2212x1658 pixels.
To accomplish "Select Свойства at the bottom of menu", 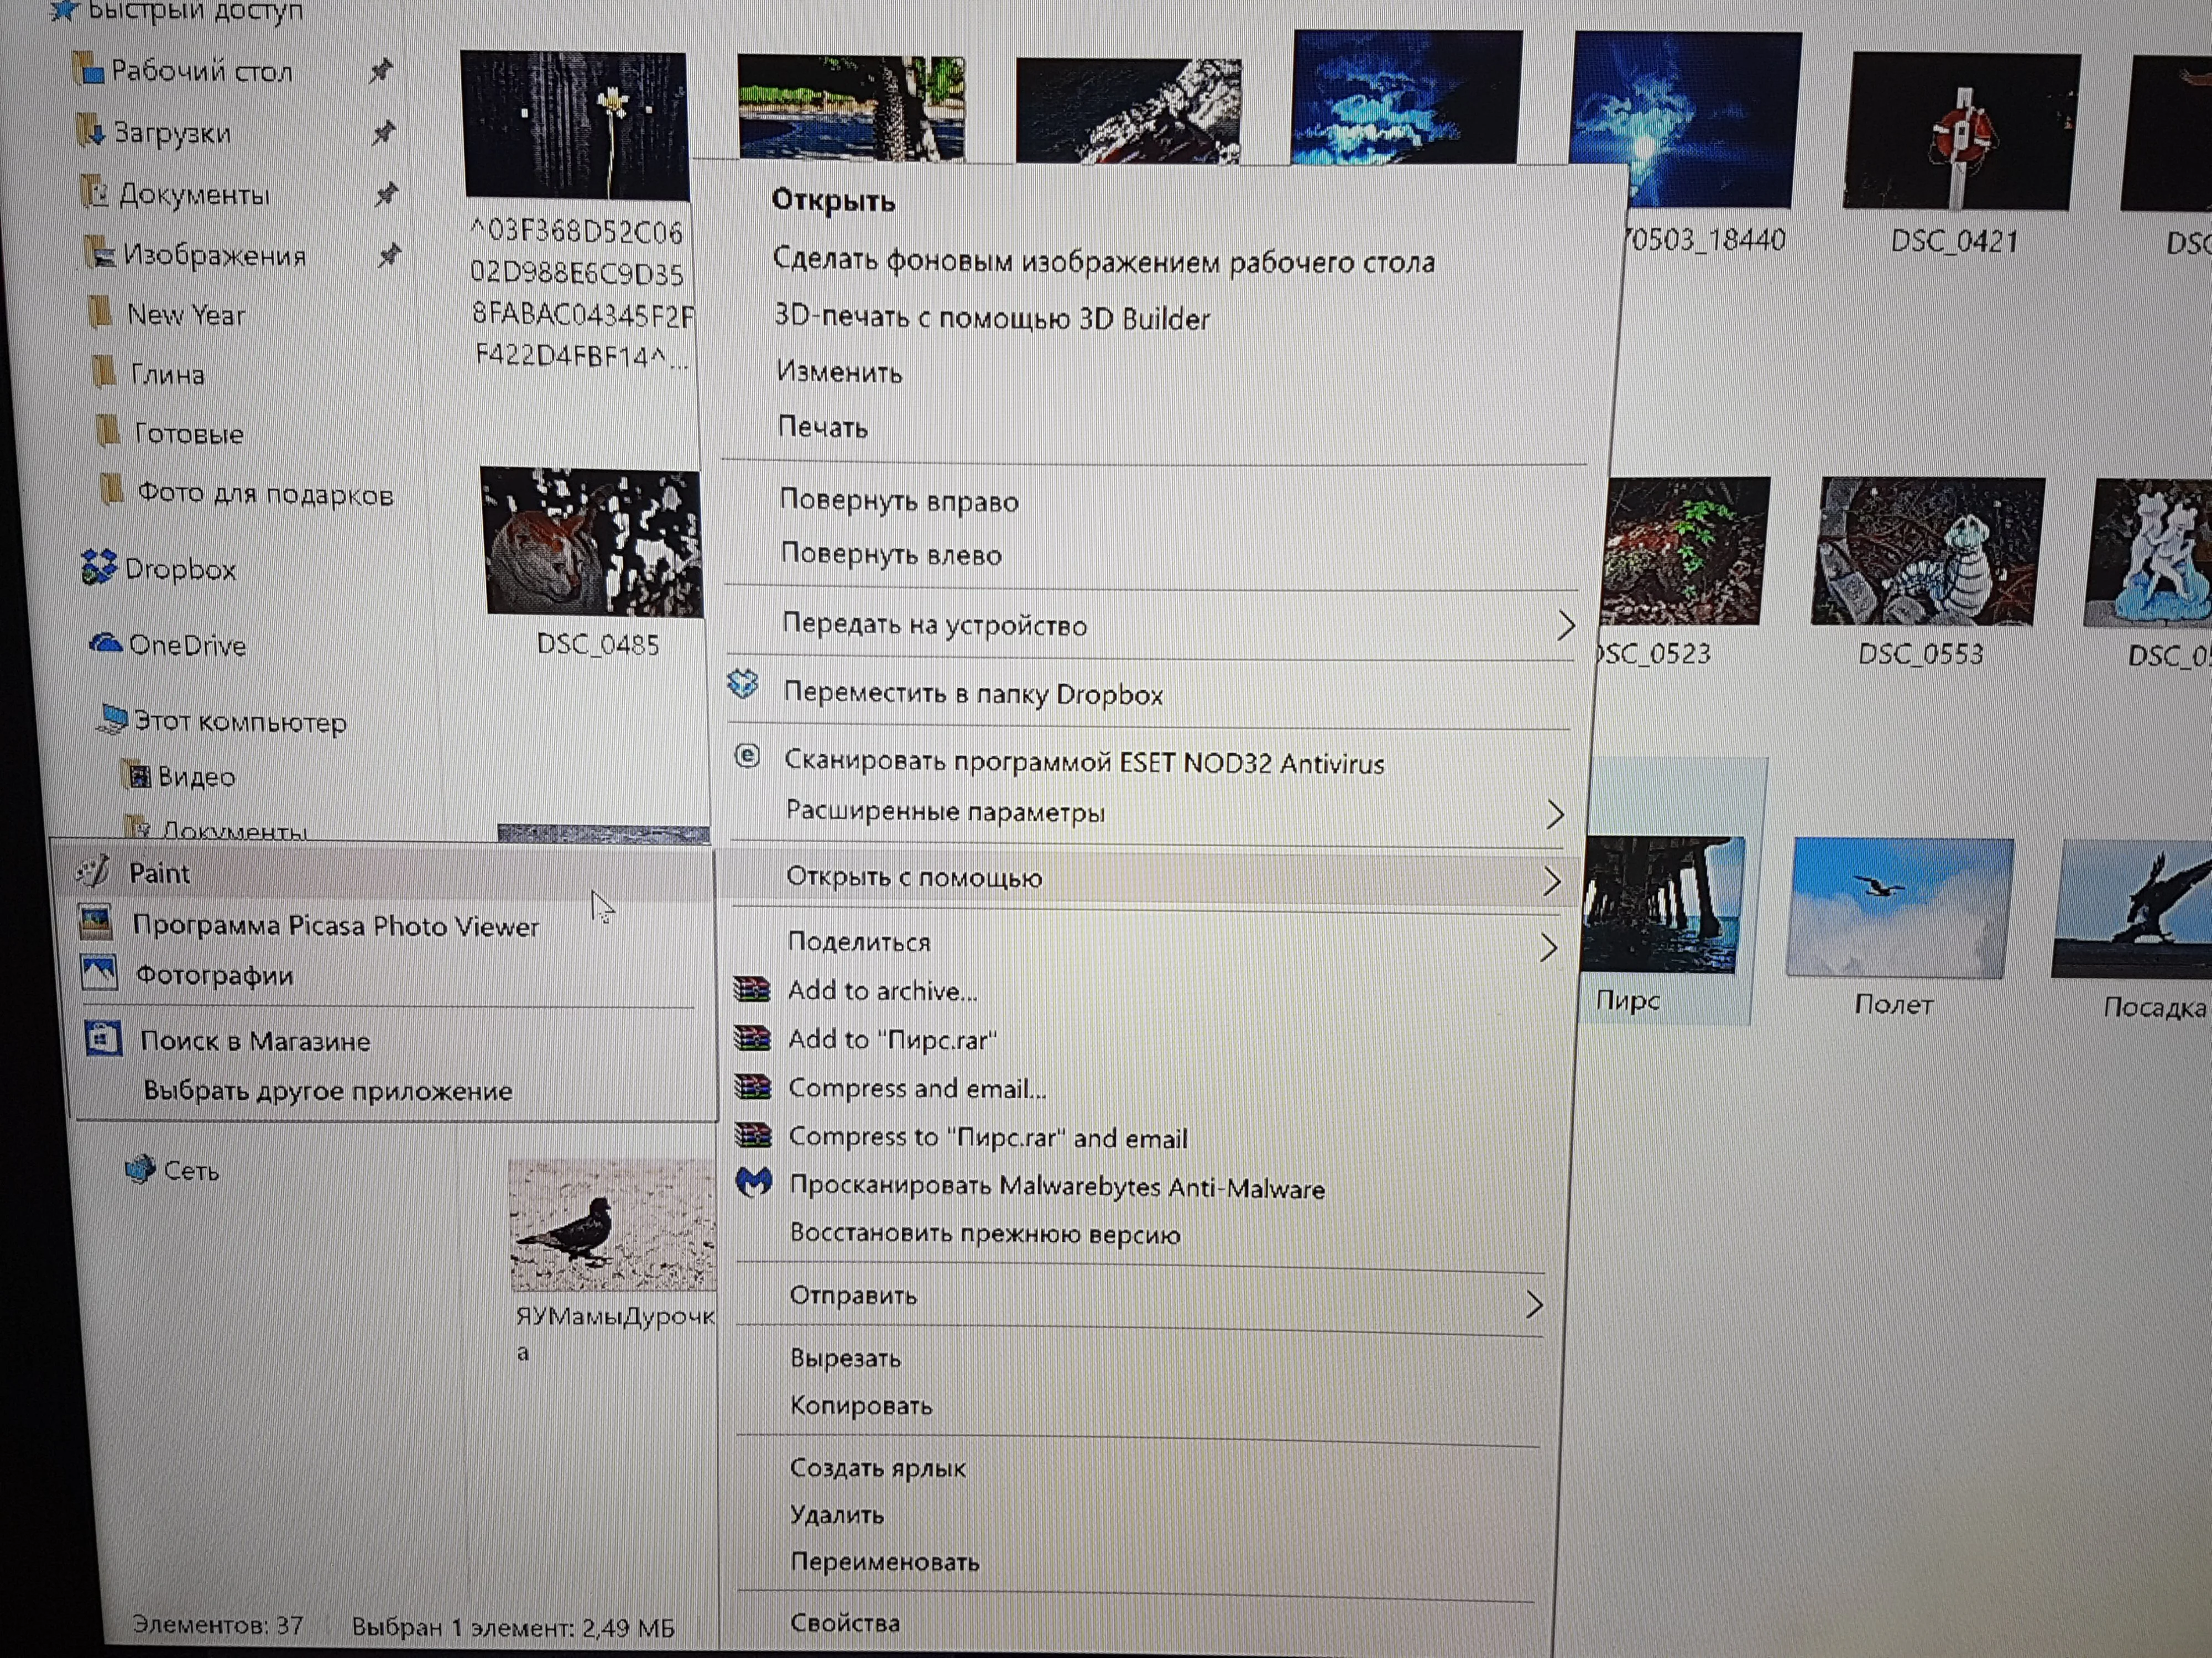I will tap(844, 1623).
